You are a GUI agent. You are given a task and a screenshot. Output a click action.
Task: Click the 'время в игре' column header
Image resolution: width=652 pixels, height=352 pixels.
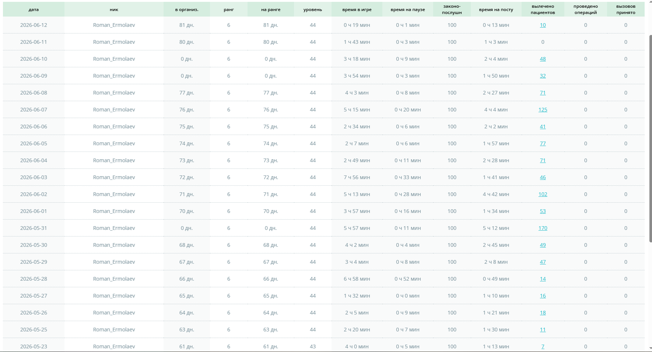(357, 10)
